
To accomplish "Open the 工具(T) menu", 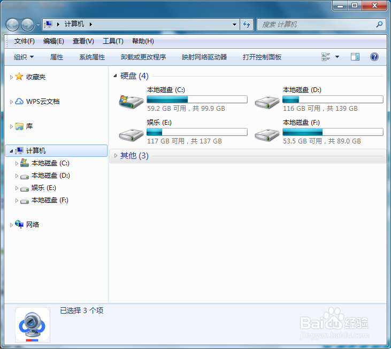I will click(x=113, y=41).
